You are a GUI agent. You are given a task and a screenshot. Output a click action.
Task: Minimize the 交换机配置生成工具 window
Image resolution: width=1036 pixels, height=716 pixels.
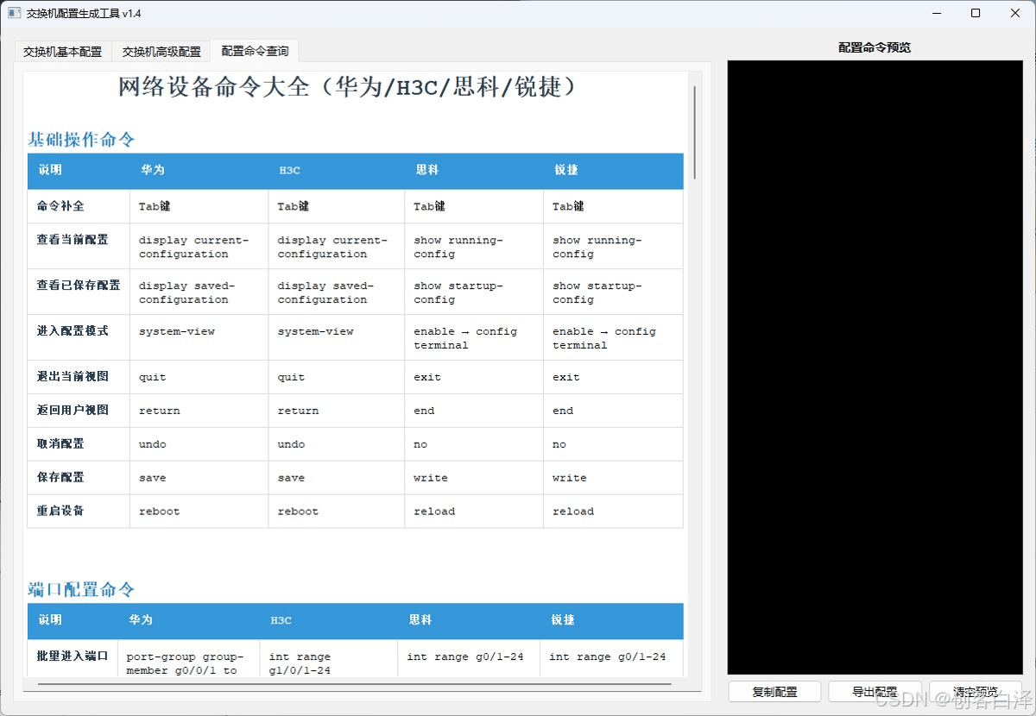(x=936, y=13)
